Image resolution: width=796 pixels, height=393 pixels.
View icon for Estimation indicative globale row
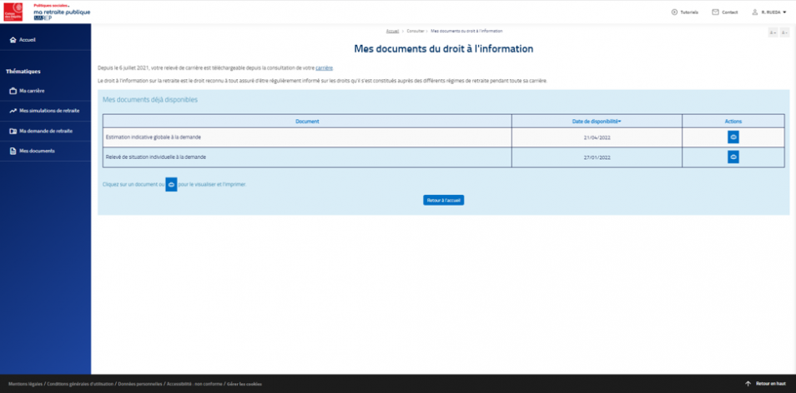(x=733, y=137)
